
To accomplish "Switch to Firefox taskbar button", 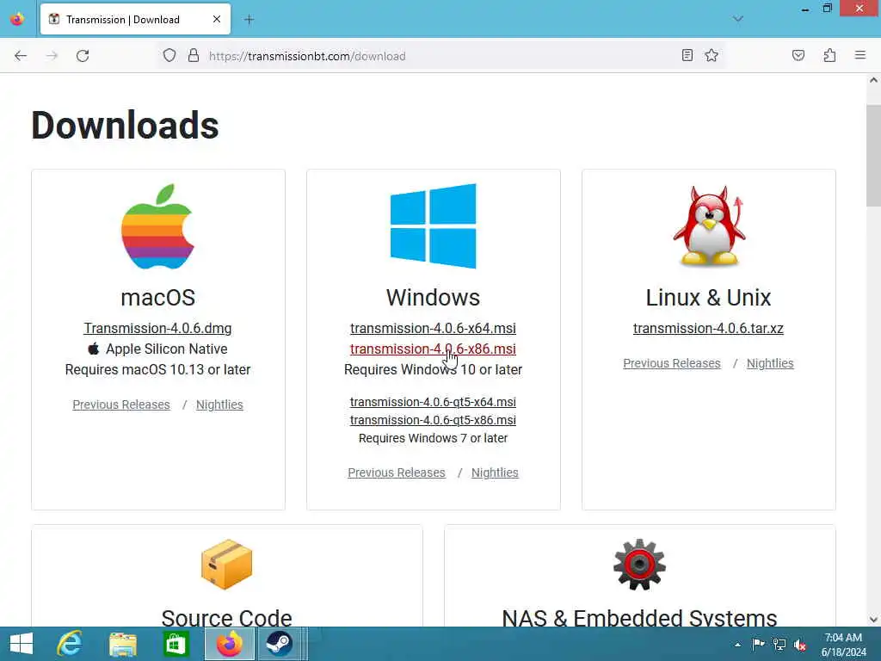I will point(229,644).
